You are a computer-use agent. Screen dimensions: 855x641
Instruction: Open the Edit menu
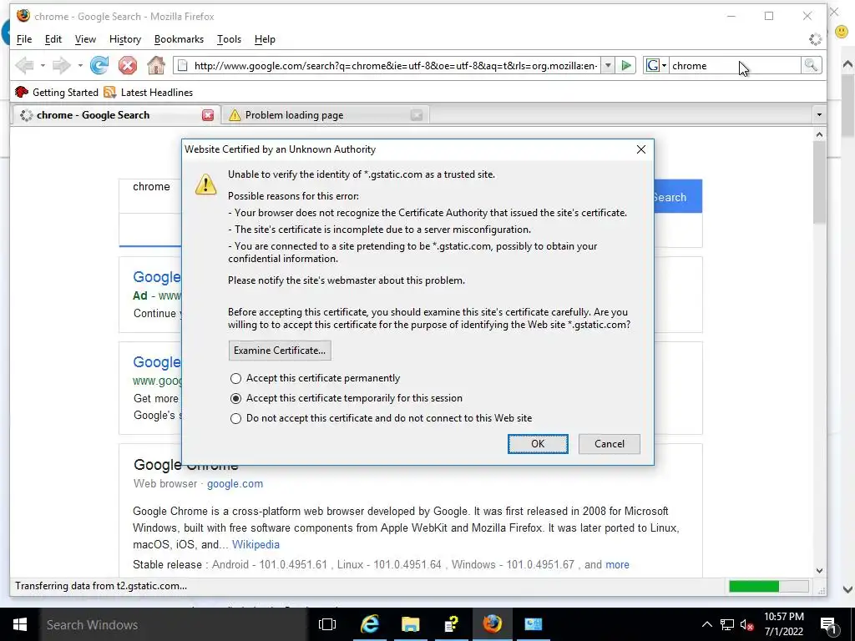tap(53, 39)
